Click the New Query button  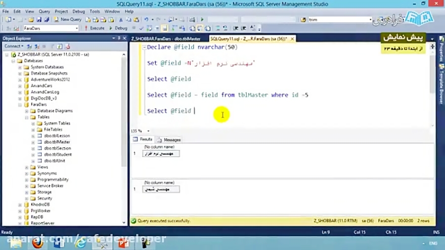[x=68, y=20]
